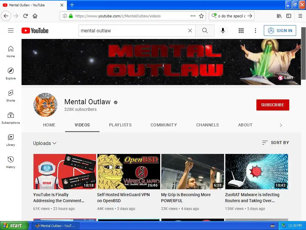306x230 pixels.
Task: Click the '328K subscribers' text
Action: click(x=80, y=109)
